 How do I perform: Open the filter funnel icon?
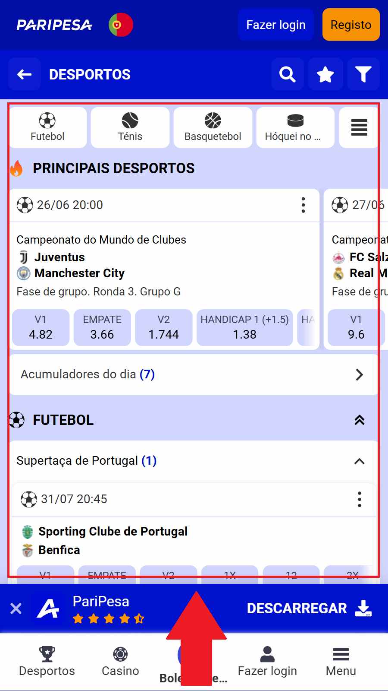[363, 74]
